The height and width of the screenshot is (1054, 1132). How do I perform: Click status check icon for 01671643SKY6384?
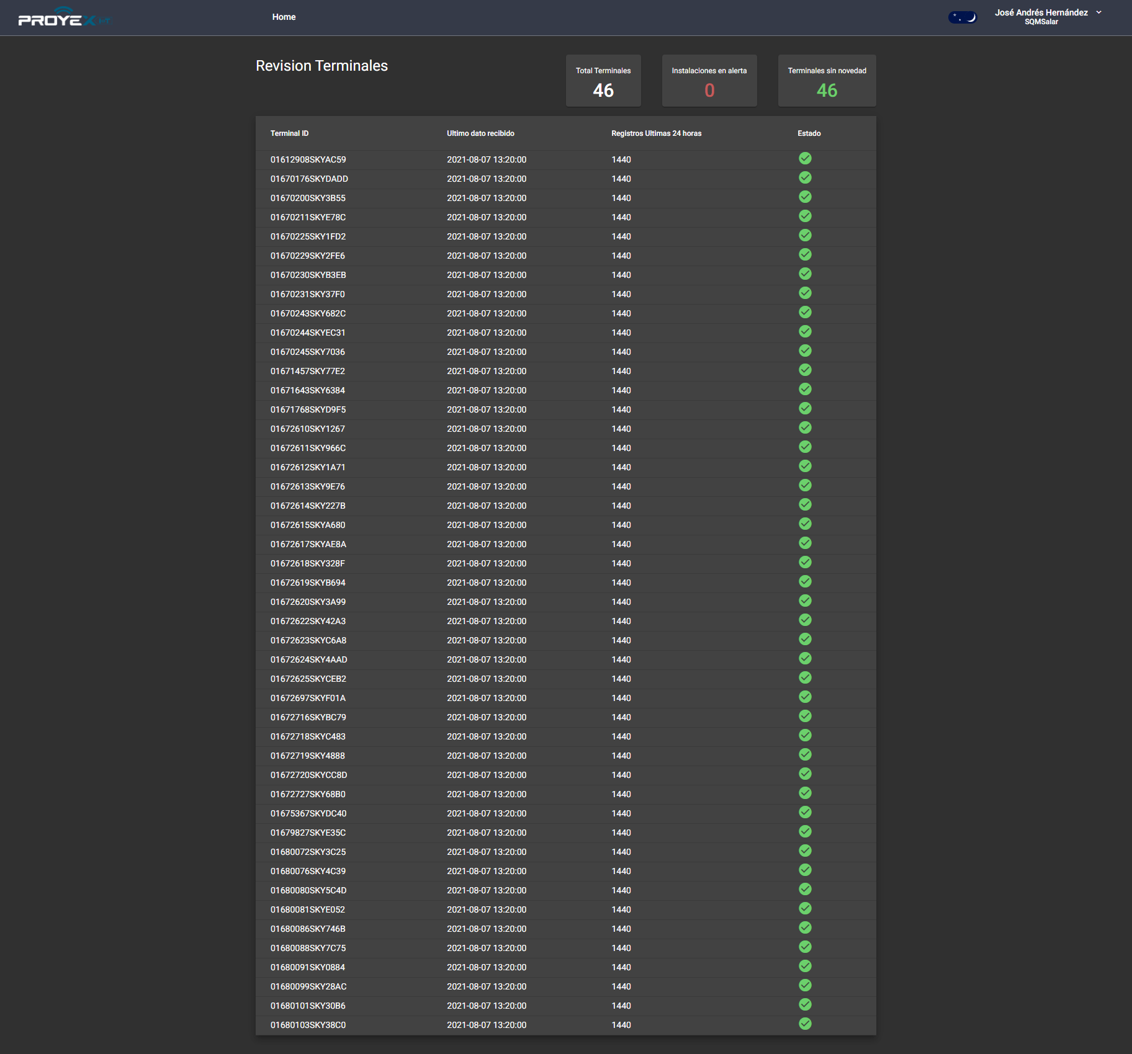(x=805, y=389)
